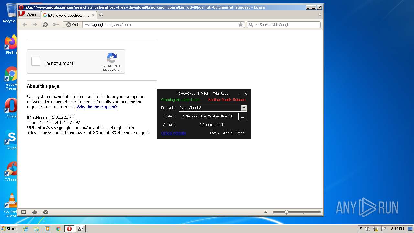Reload the page in Opera
Viewport: 414px width, 233px height.
coord(45,25)
